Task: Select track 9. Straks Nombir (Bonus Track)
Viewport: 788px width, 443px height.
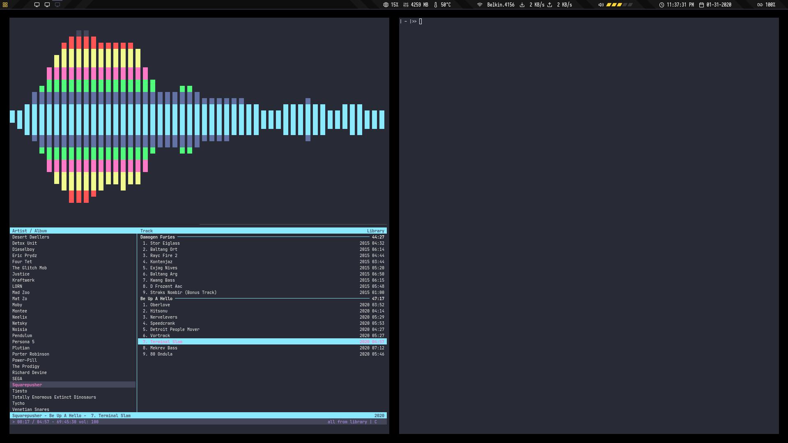Action: 262,292
